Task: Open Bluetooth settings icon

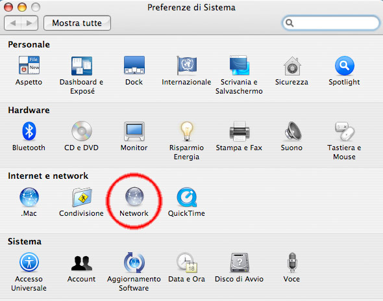Action: [29, 131]
